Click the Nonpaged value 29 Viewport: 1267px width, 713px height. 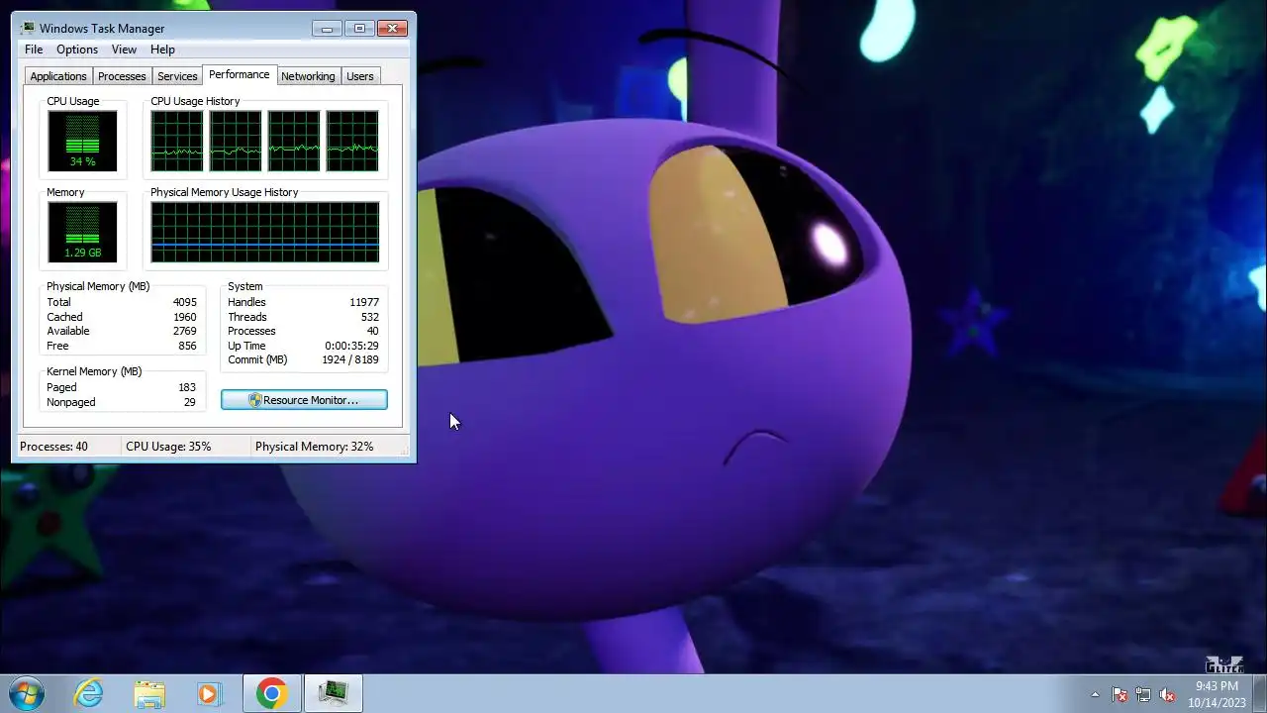click(x=190, y=402)
